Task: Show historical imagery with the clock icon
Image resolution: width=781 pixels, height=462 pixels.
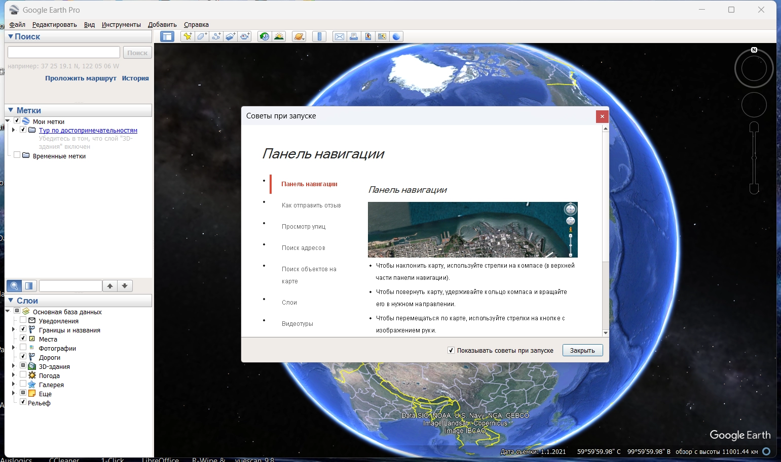Action: 264,36
